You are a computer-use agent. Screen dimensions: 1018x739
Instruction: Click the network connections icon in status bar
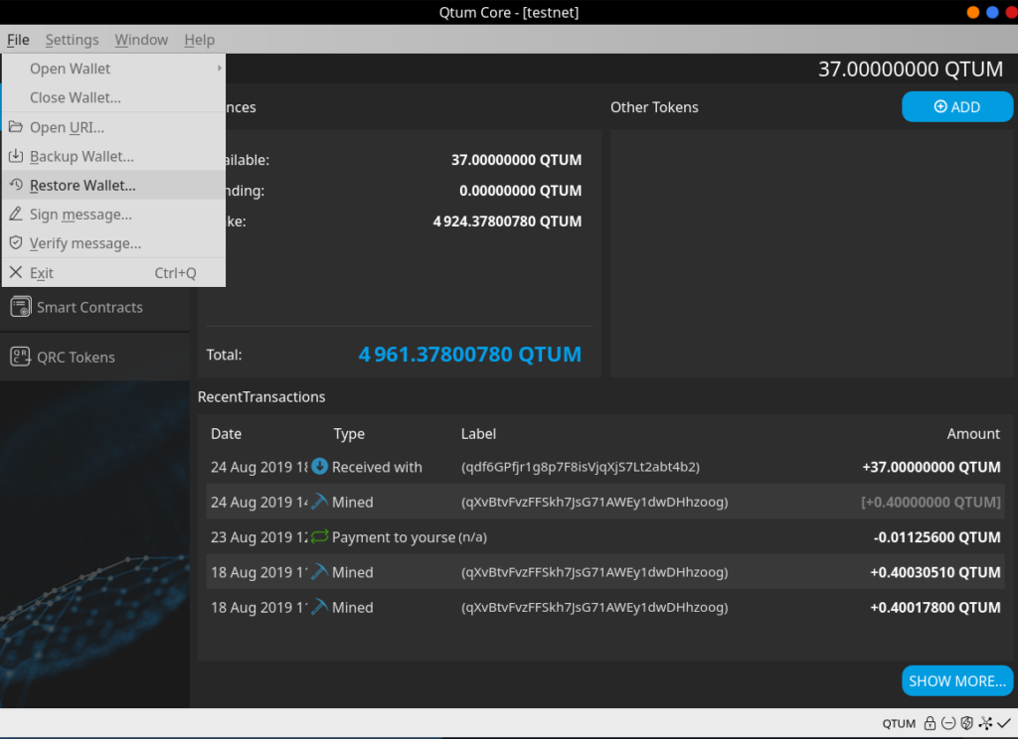pyautogui.click(x=985, y=723)
